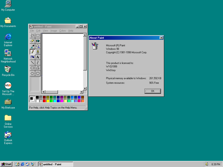Click the Start button
This screenshot has height=167, width=223.
pyautogui.click(x=6, y=164)
